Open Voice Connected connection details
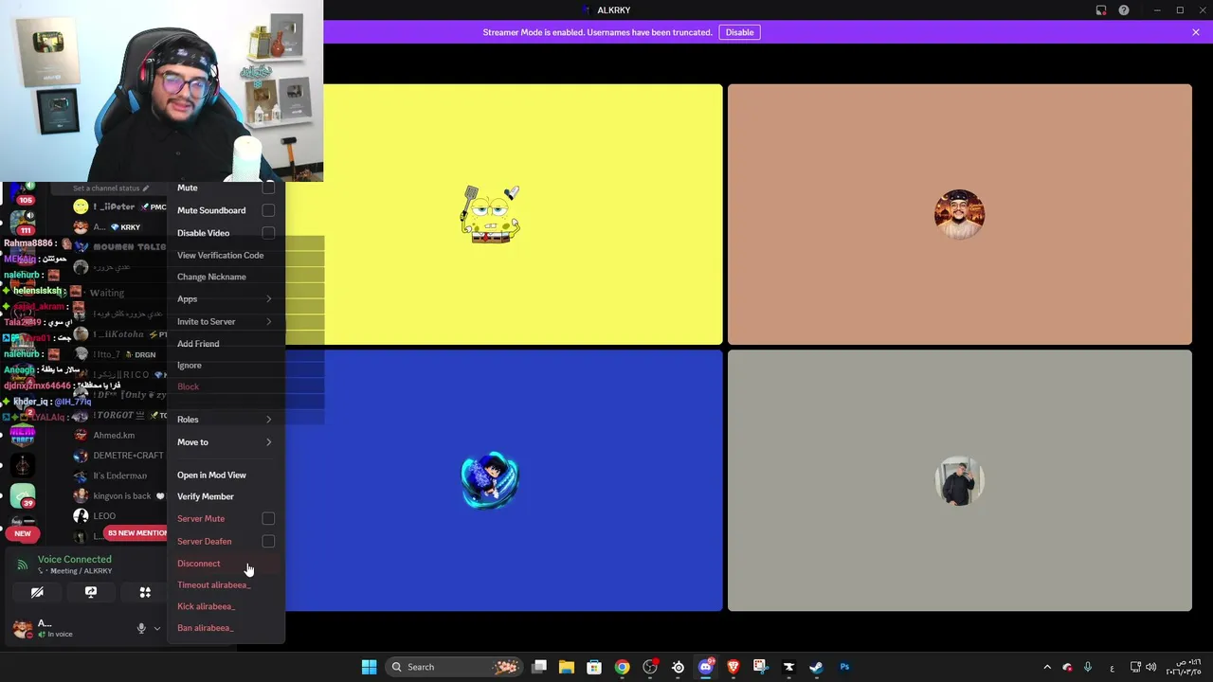 tap(74, 559)
